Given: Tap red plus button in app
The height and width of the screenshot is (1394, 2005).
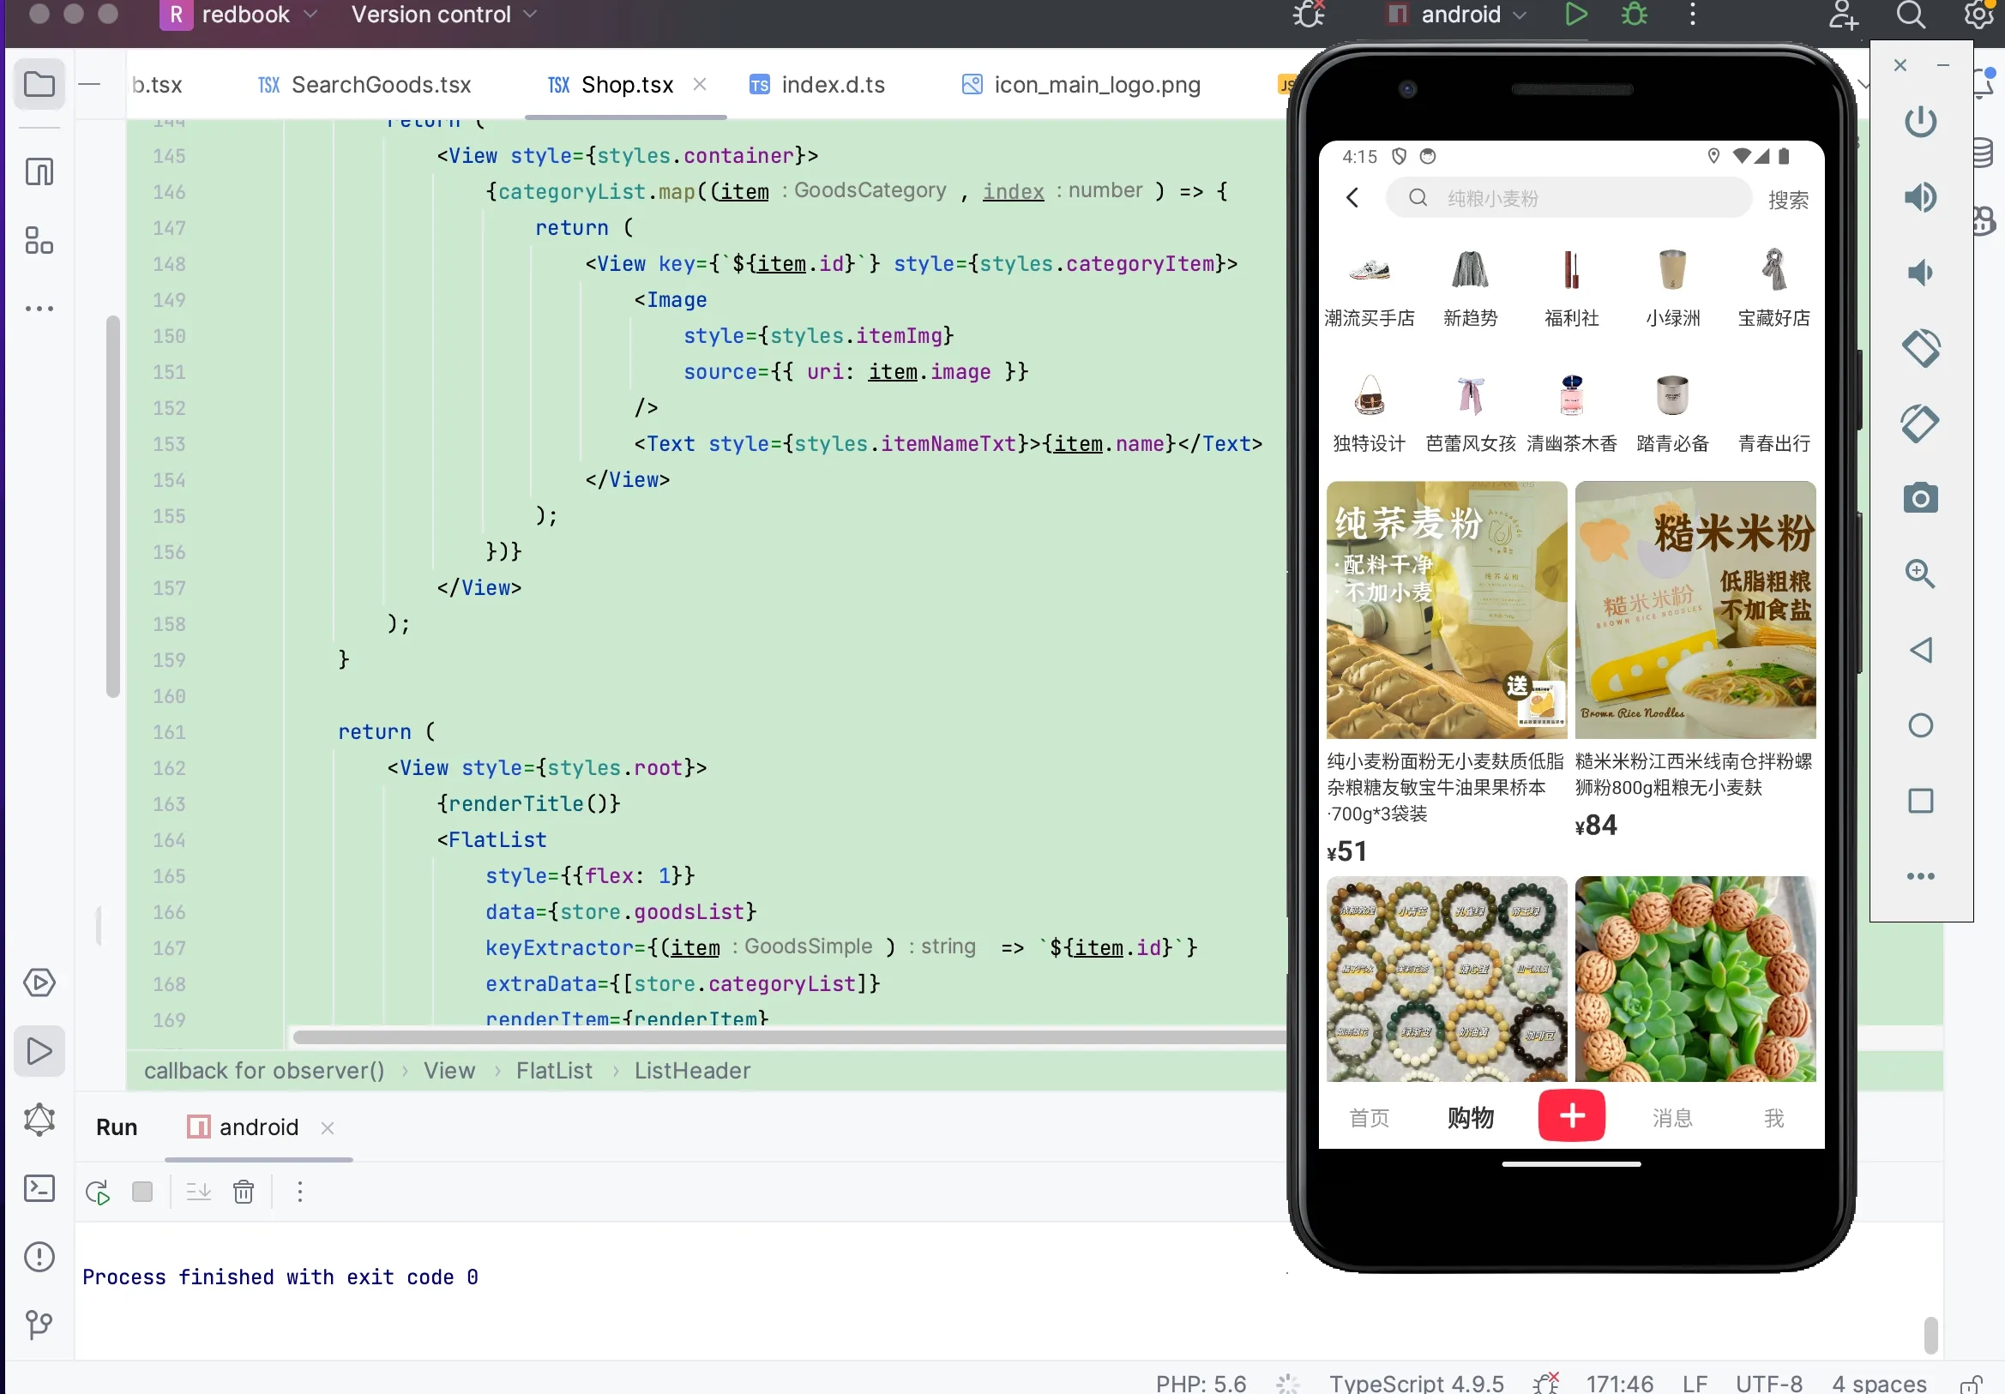Looking at the screenshot, I should pos(1571,1115).
